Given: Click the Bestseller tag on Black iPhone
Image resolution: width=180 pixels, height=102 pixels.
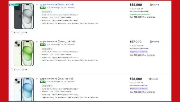Looking at the screenshot, I should [x=14, y=5].
